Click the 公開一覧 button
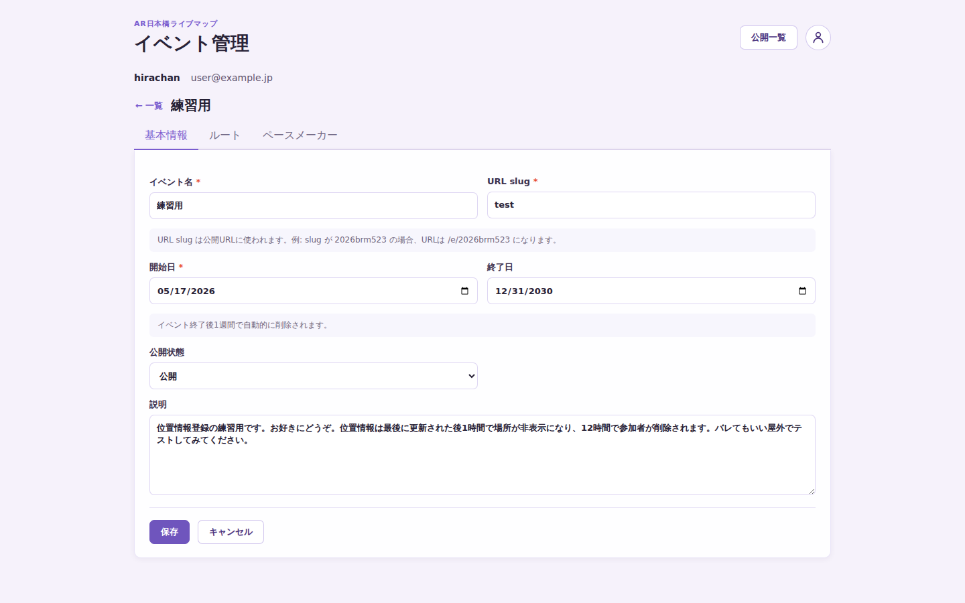This screenshot has width=965, height=603. 768,38
